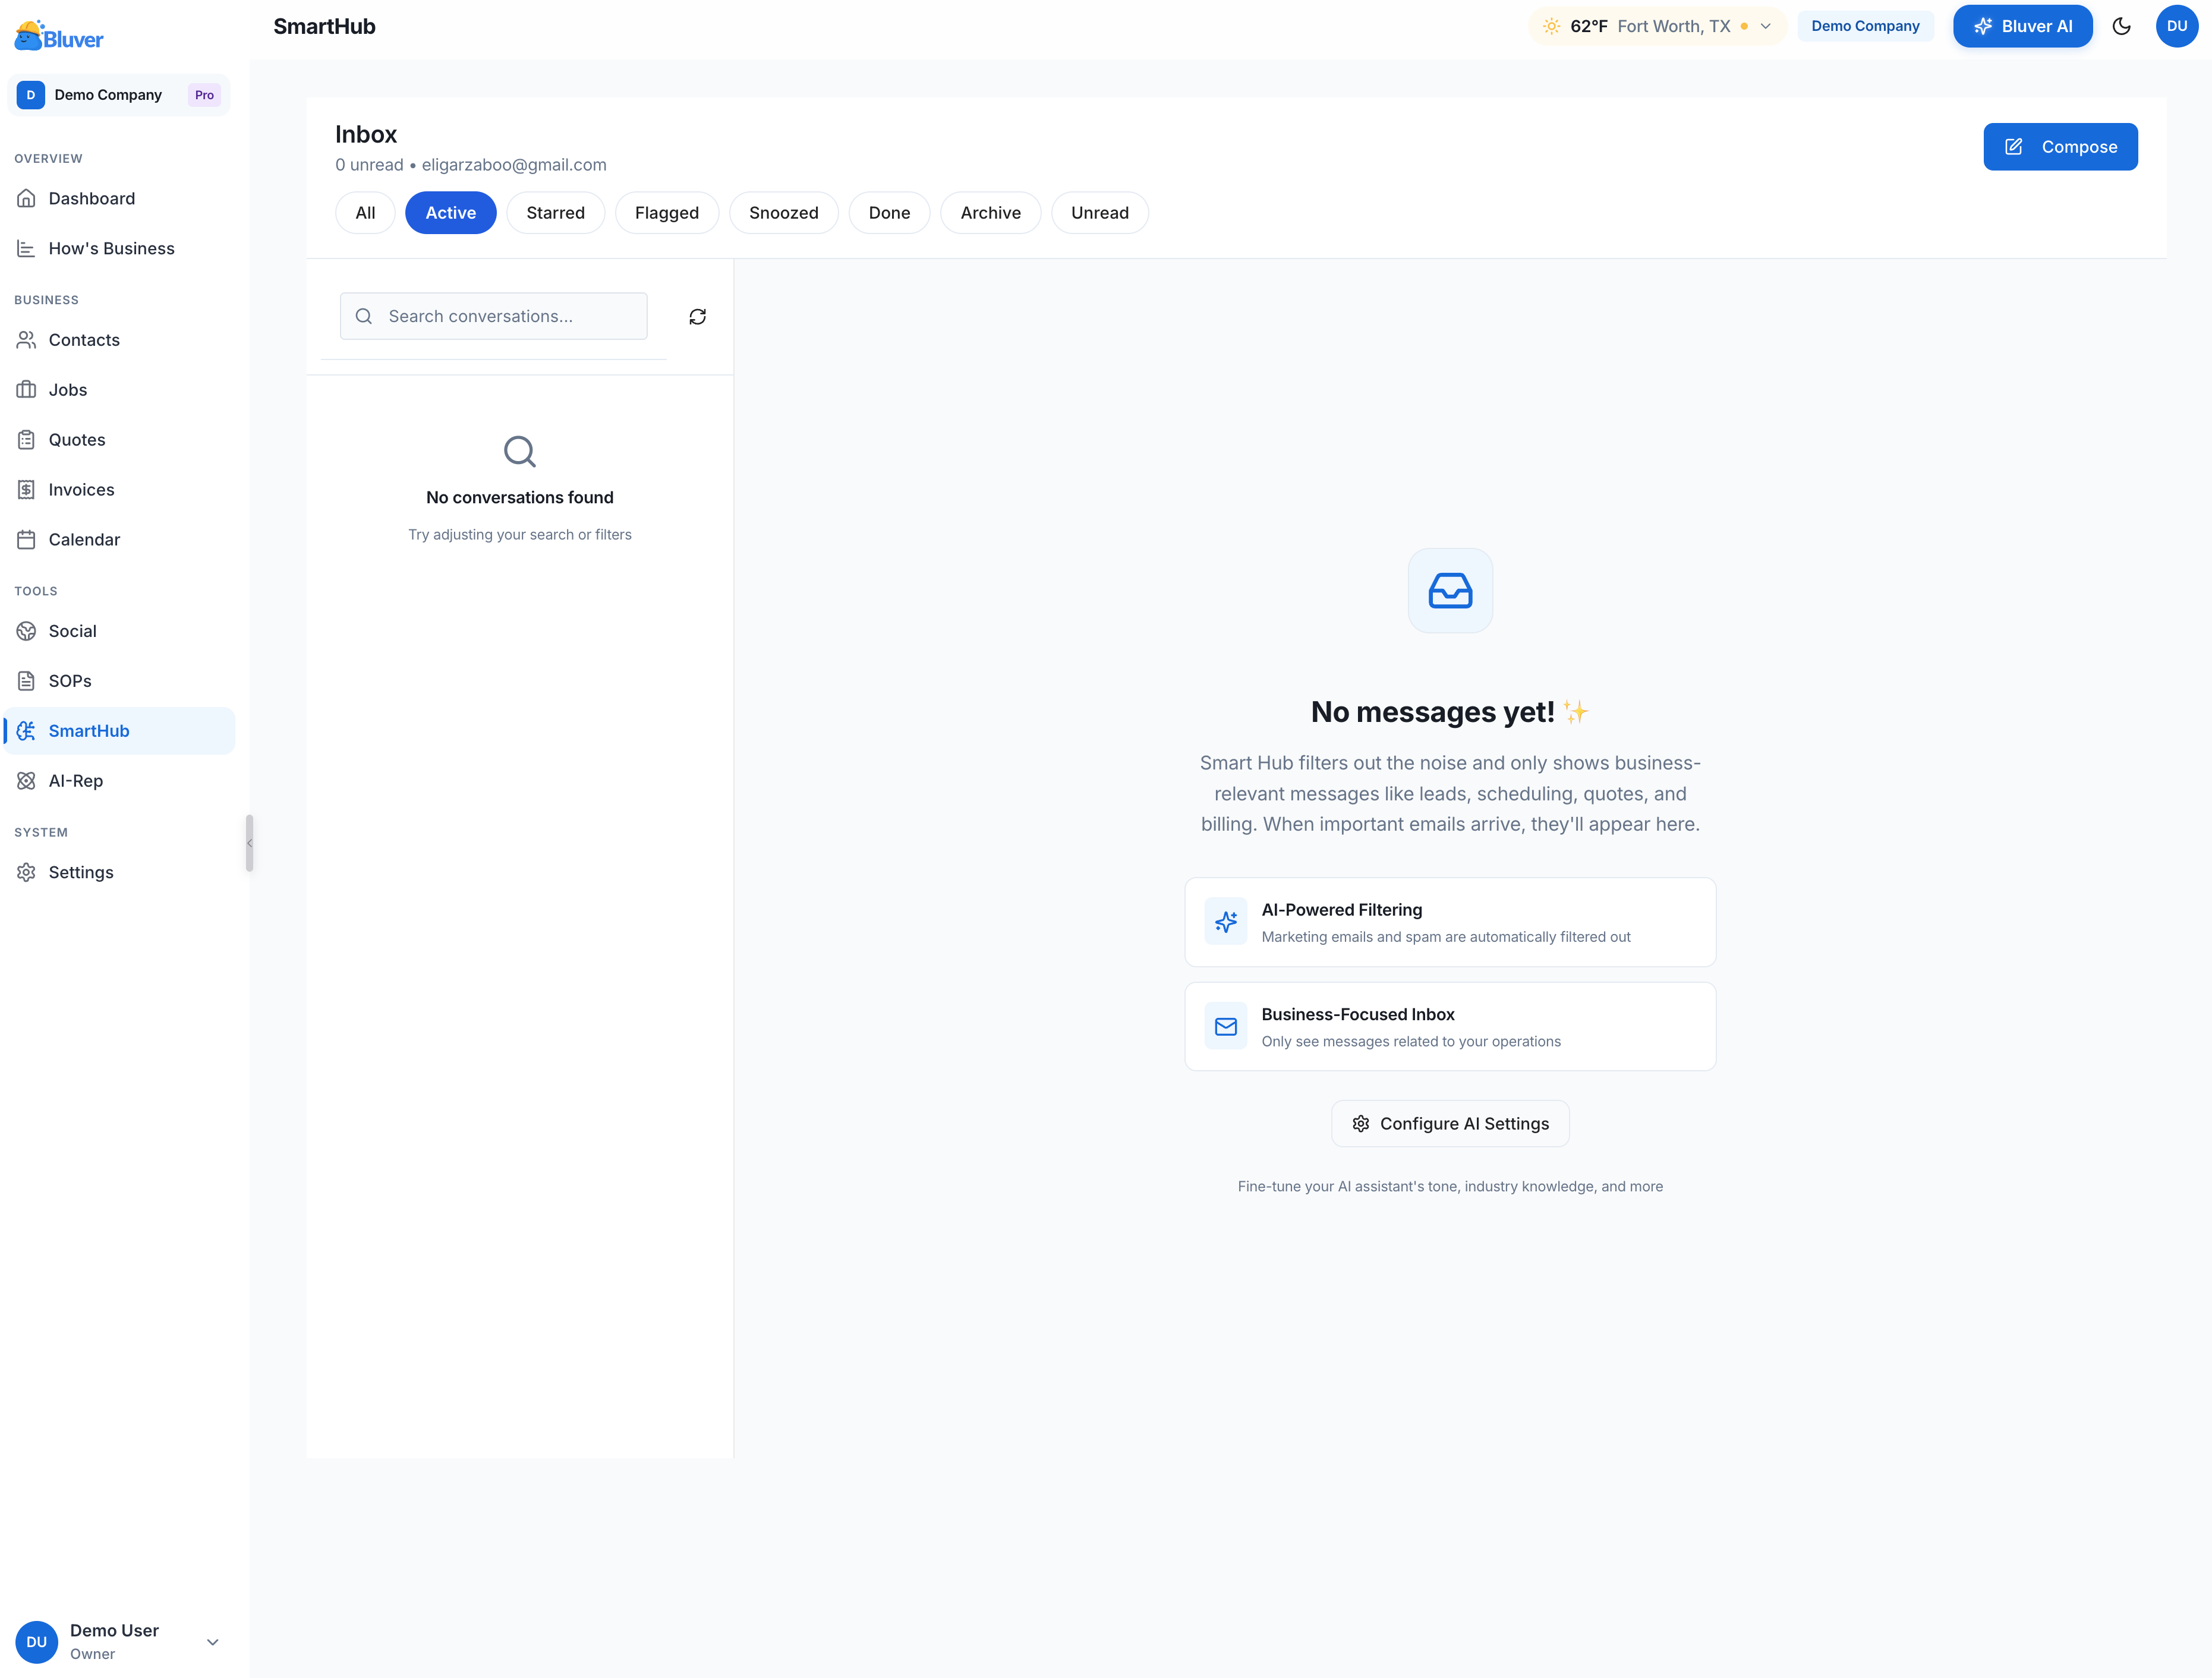2212x1678 pixels.
Task: Show Snoozed conversations
Action: click(784, 213)
